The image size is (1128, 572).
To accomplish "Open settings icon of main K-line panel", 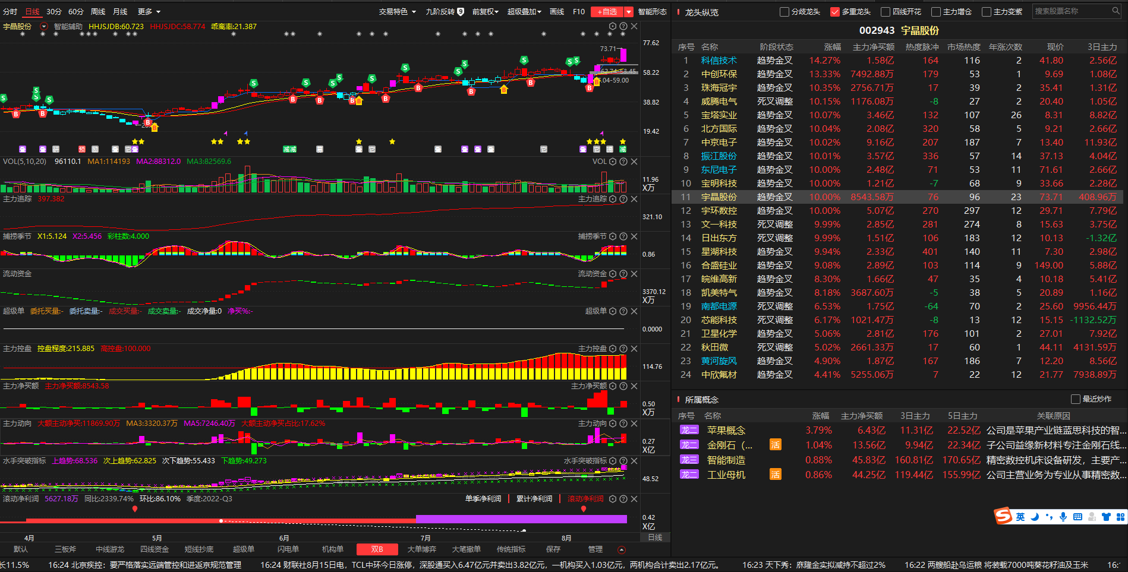I will pyautogui.click(x=613, y=26).
